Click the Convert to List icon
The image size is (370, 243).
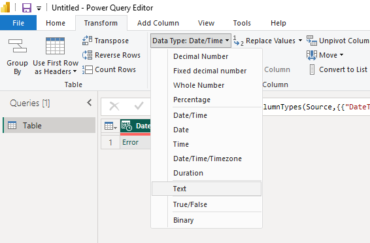(312, 69)
